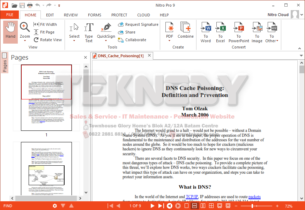
Task: Switch to the REVIEW ribbon tab
Action: (x=71, y=15)
